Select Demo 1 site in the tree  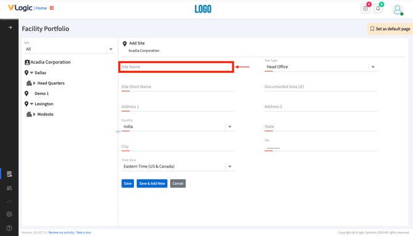pyautogui.click(x=42, y=94)
